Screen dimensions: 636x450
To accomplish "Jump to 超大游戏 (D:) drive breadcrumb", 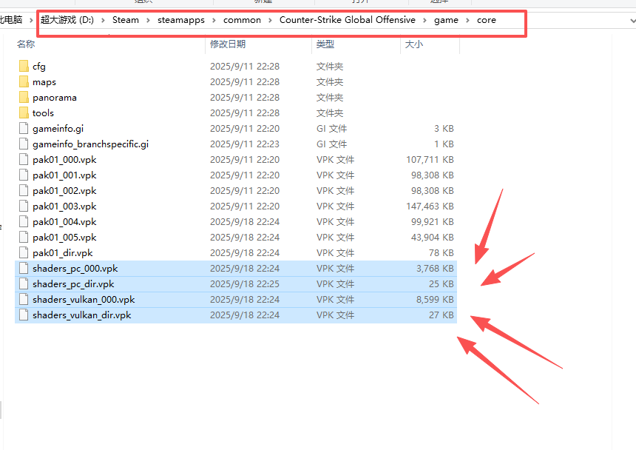I will click(67, 20).
